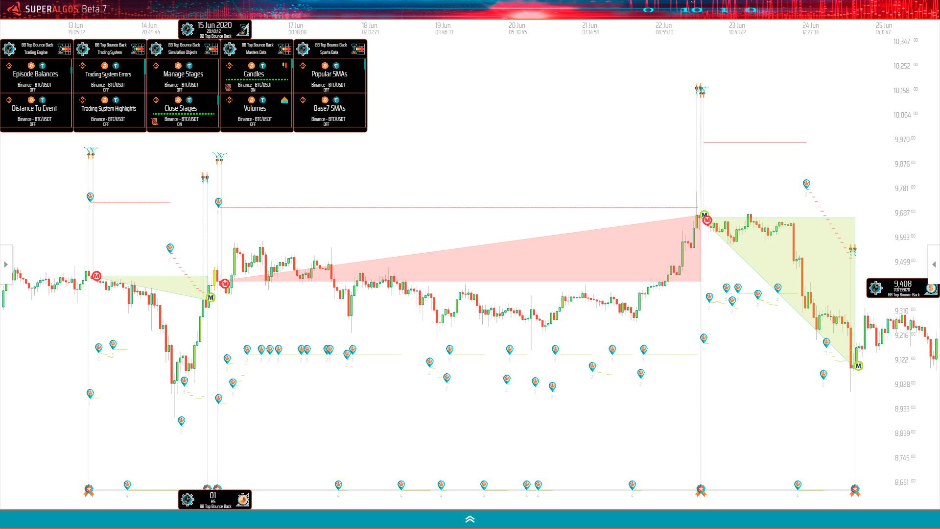Select the Simulation Objects panel header
Image resolution: width=940 pixels, height=529 pixels.
[x=183, y=48]
